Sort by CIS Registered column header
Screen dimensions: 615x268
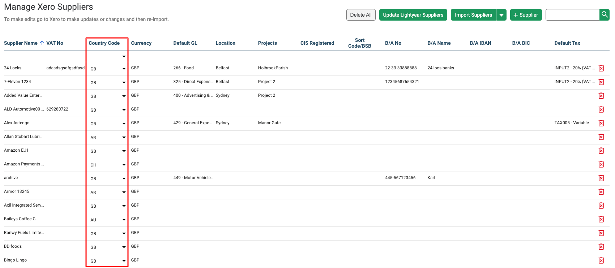pos(317,43)
